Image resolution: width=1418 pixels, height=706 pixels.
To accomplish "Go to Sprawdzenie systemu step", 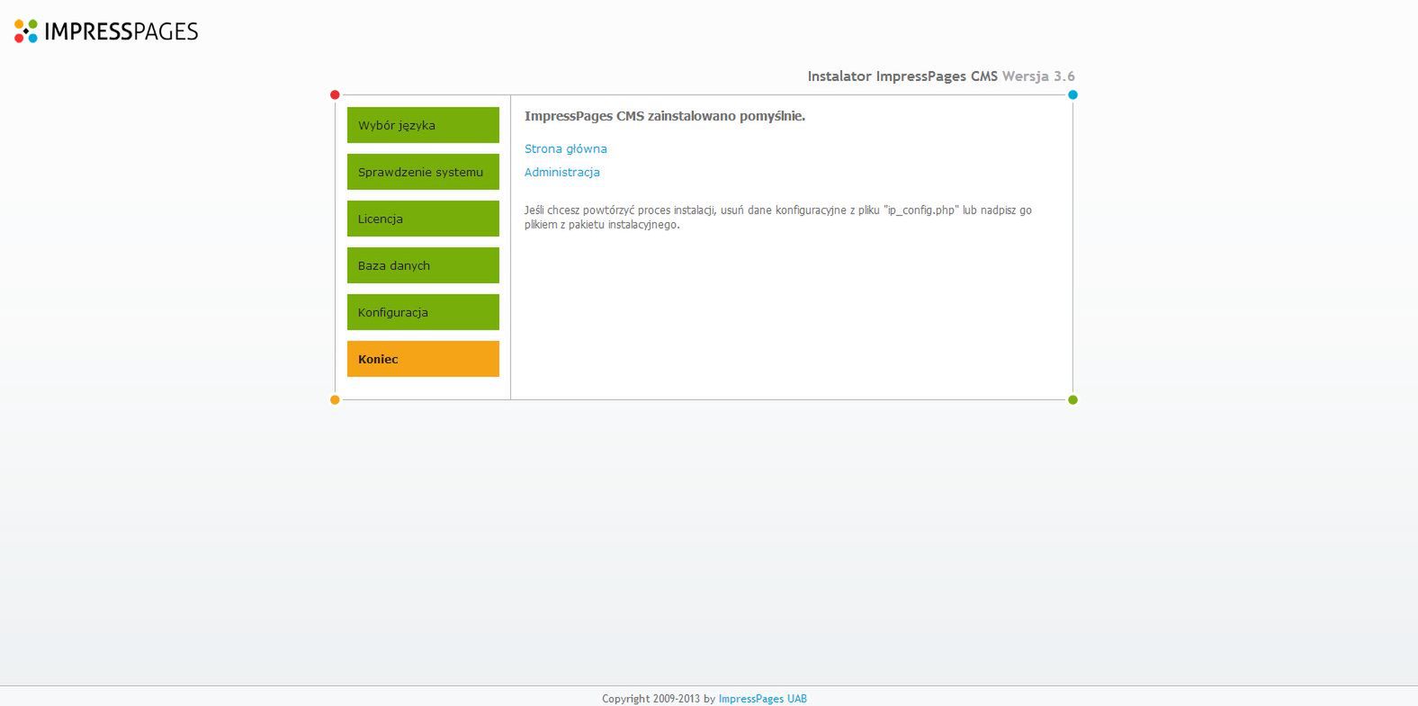I will (x=423, y=172).
